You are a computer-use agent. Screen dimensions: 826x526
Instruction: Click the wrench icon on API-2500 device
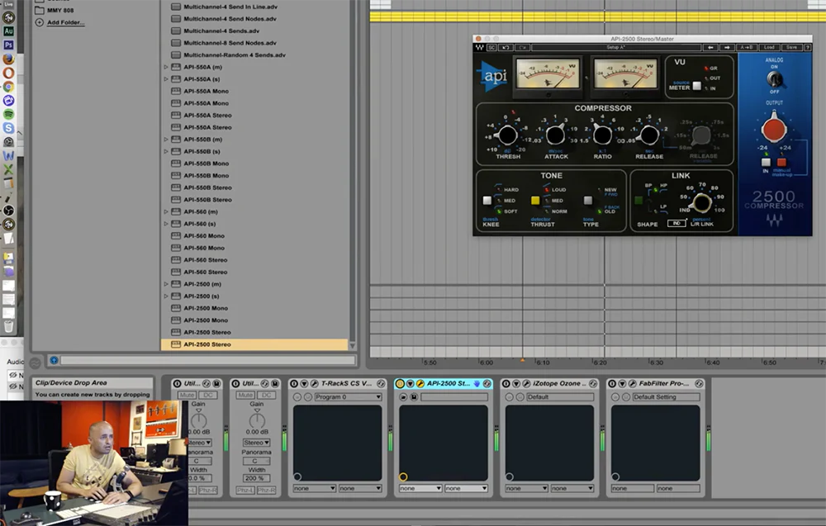coord(420,384)
